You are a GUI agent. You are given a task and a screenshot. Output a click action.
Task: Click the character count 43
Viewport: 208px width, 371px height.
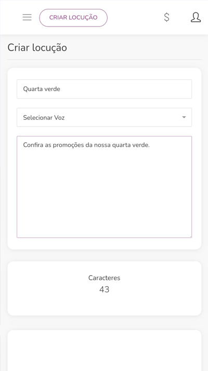coord(104,289)
